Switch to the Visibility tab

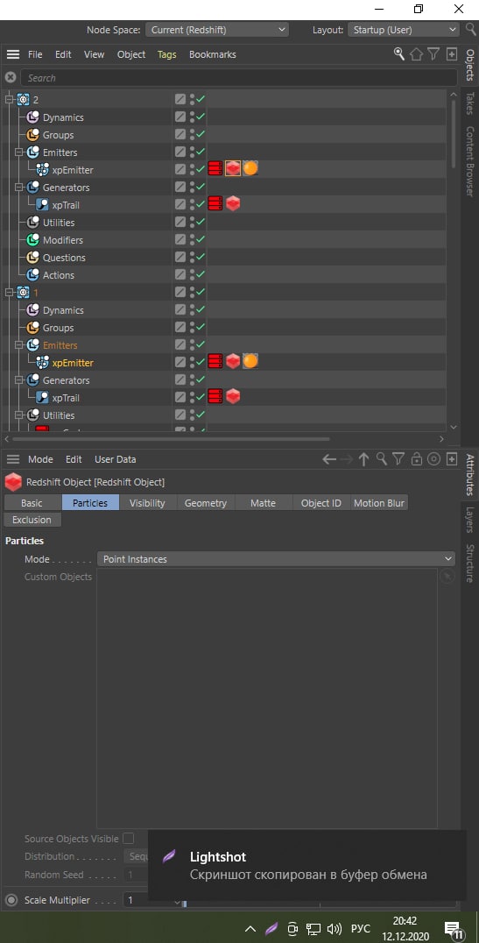click(147, 503)
